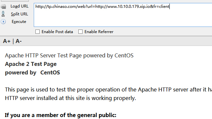Click the Apache HTTP Server Test Page title
The height and width of the screenshot is (119, 212).
click(69, 56)
